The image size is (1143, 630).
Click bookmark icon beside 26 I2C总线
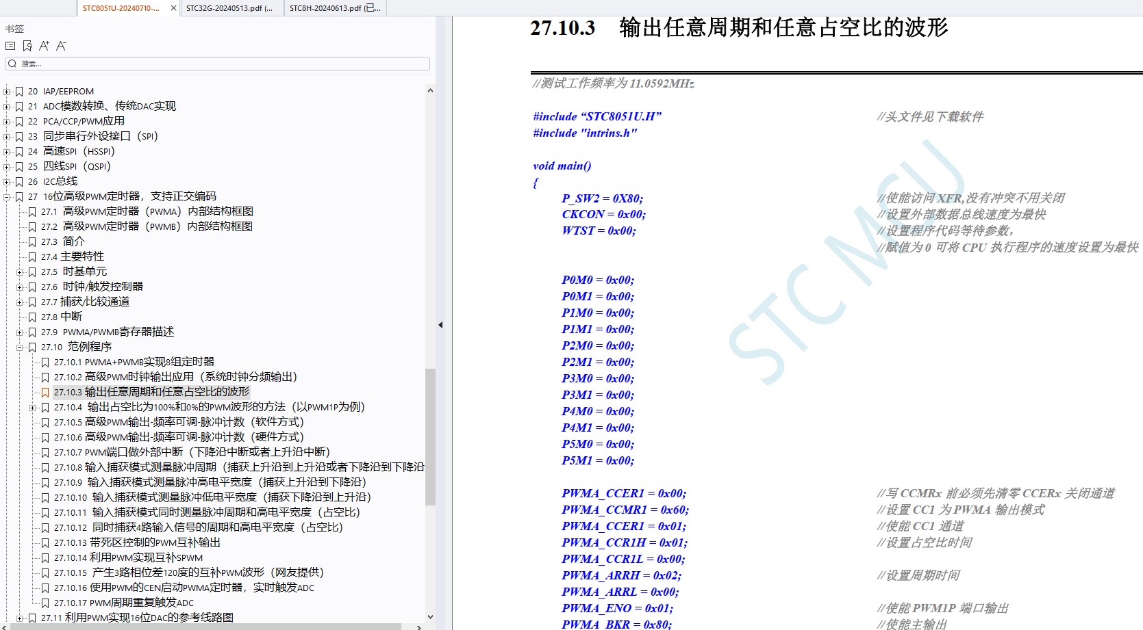pos(19,182)
